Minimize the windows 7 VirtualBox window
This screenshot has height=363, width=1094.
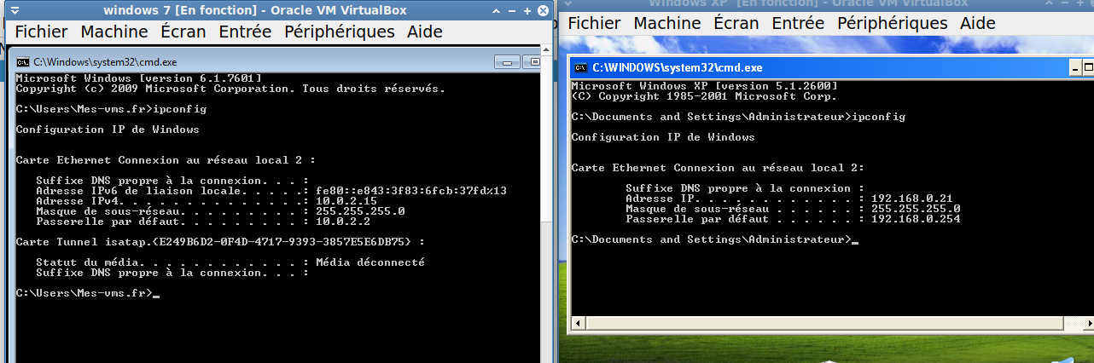[512, 10]
